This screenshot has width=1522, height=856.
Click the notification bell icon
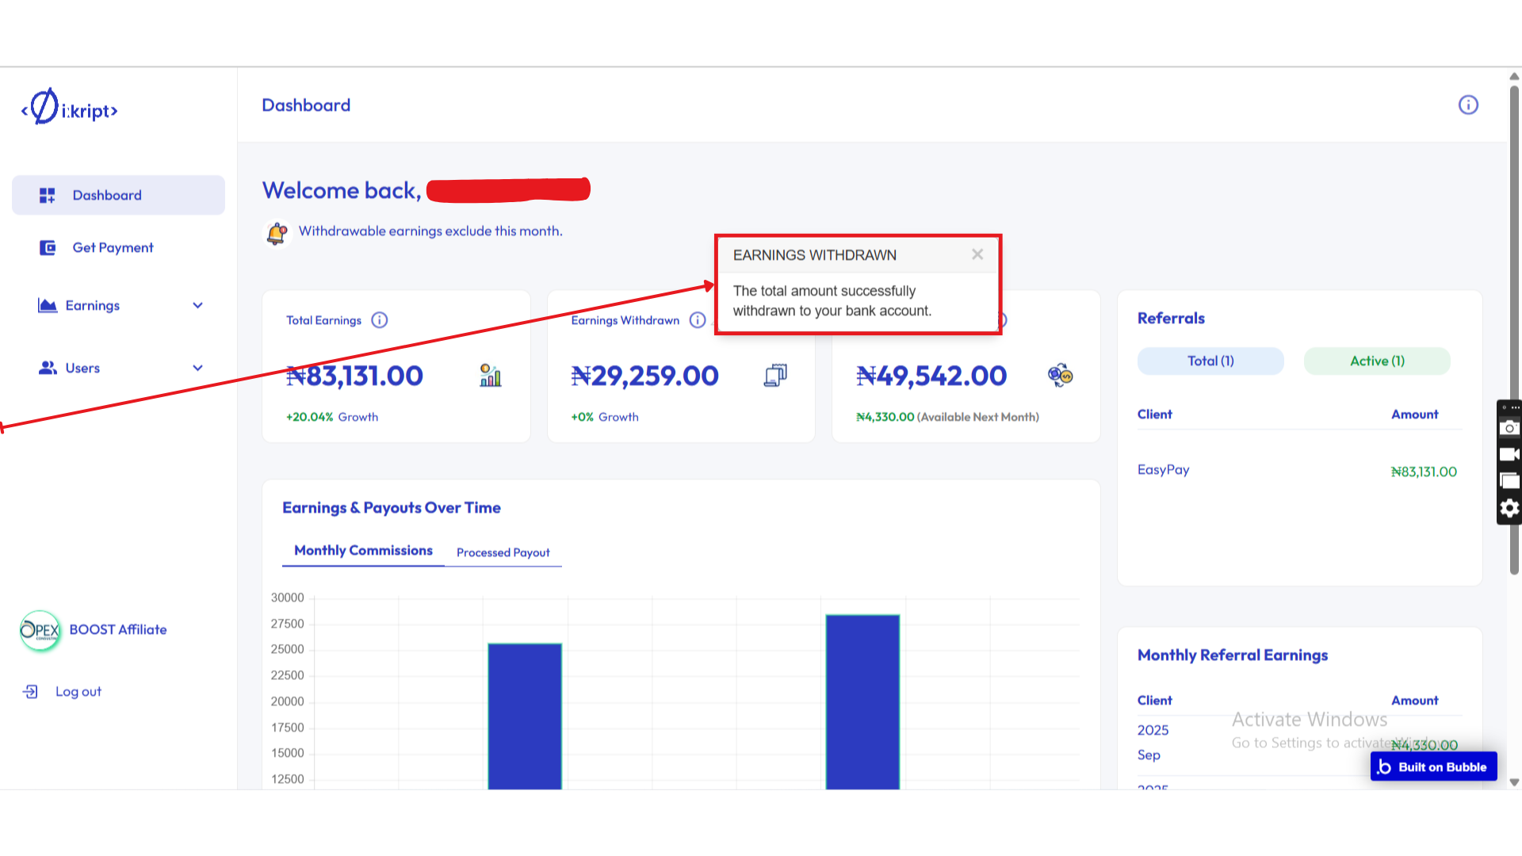pos(277,233)
